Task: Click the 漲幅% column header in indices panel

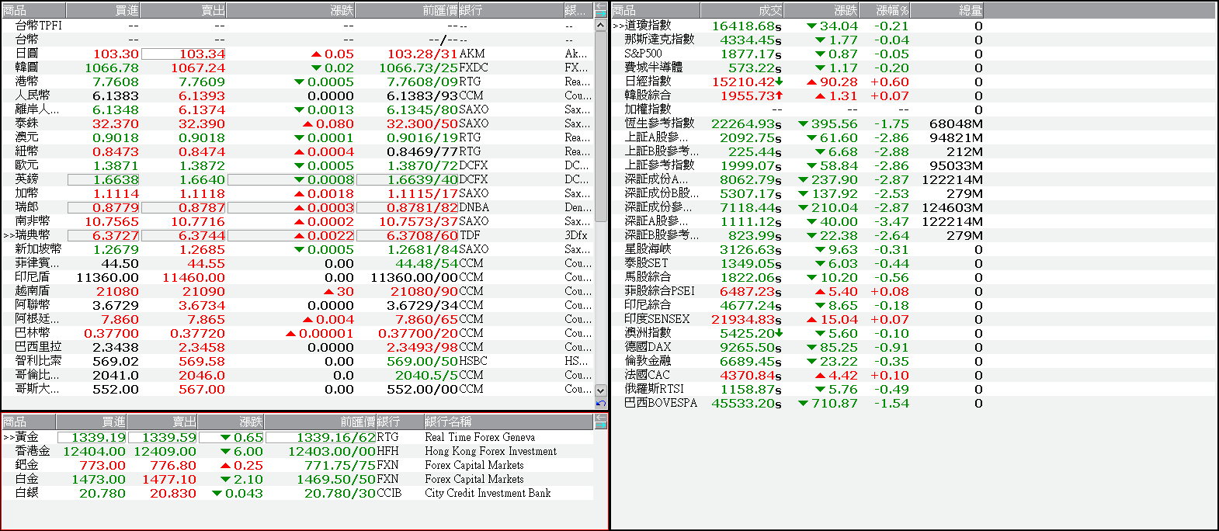Action: pos(885,10)
